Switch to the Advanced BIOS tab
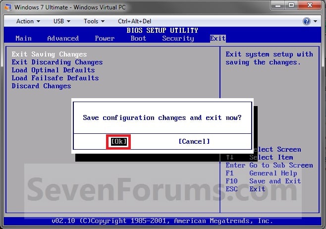This screenshot has width=326, height=229. click(63, 39)
